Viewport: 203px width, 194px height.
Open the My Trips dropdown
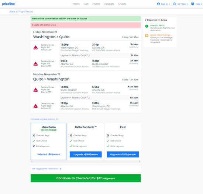tap(180, 4)
